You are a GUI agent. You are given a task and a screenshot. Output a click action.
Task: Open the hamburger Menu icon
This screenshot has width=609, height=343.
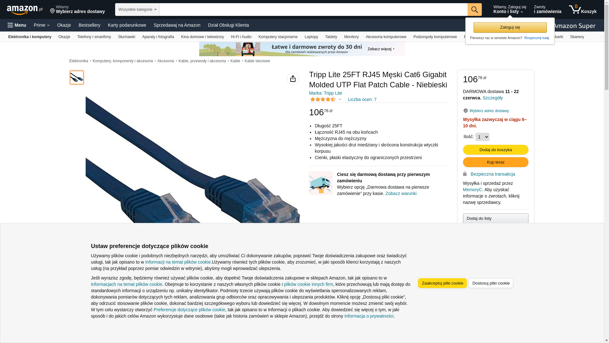pyautogui.click(x=17, y=25)
